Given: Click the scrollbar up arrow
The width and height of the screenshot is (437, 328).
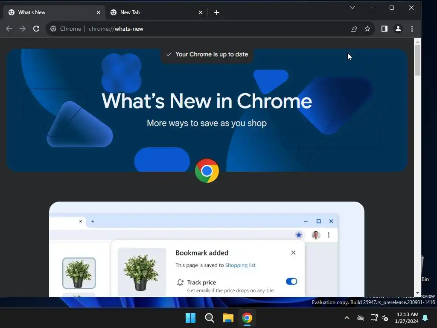Looking at the screenshot, I should pyautogui.click(x=417, y=42).
